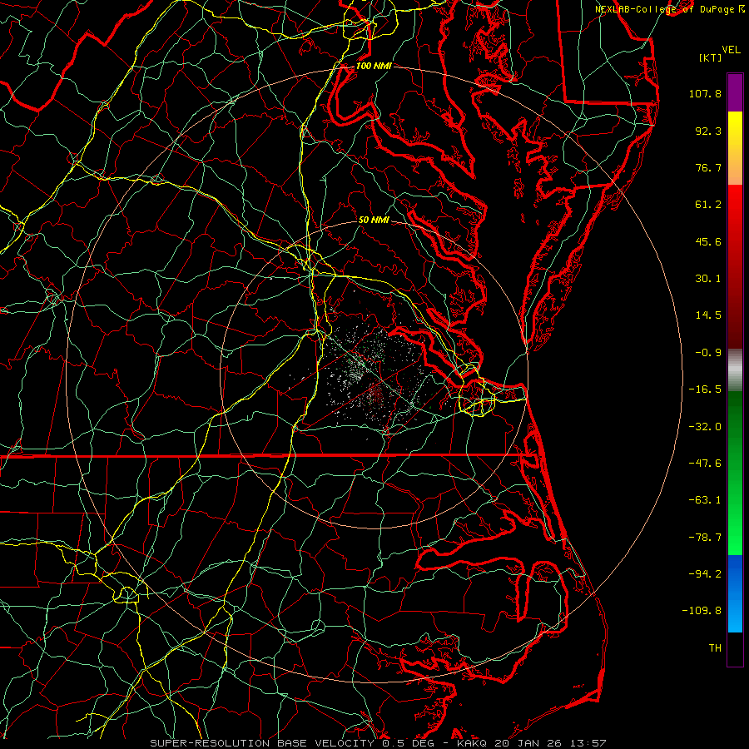
Task: Pick the purple segment of the velocity scale
Action: [735, 92]
